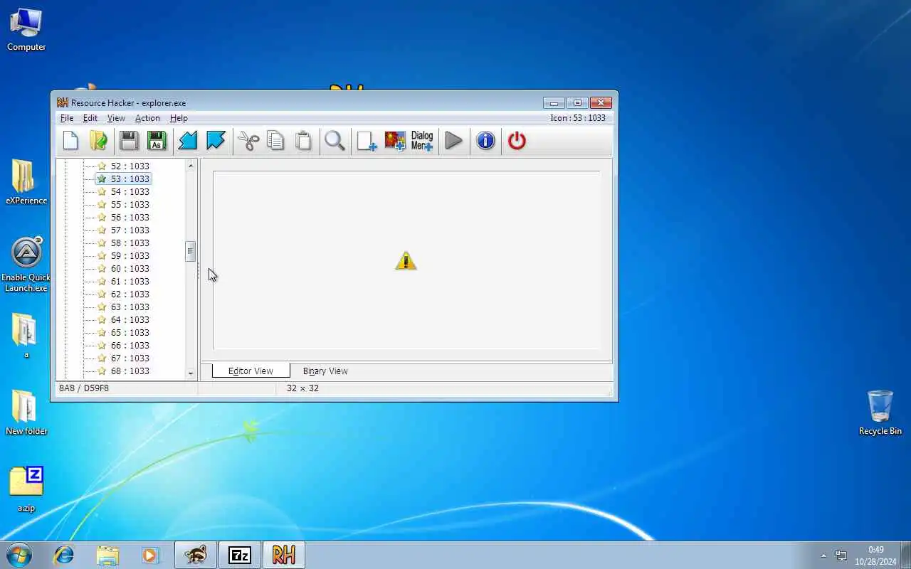Open Windows Explorer folder taskbar icon
This screenshot has height=569, width=911.
click(107, 555)
